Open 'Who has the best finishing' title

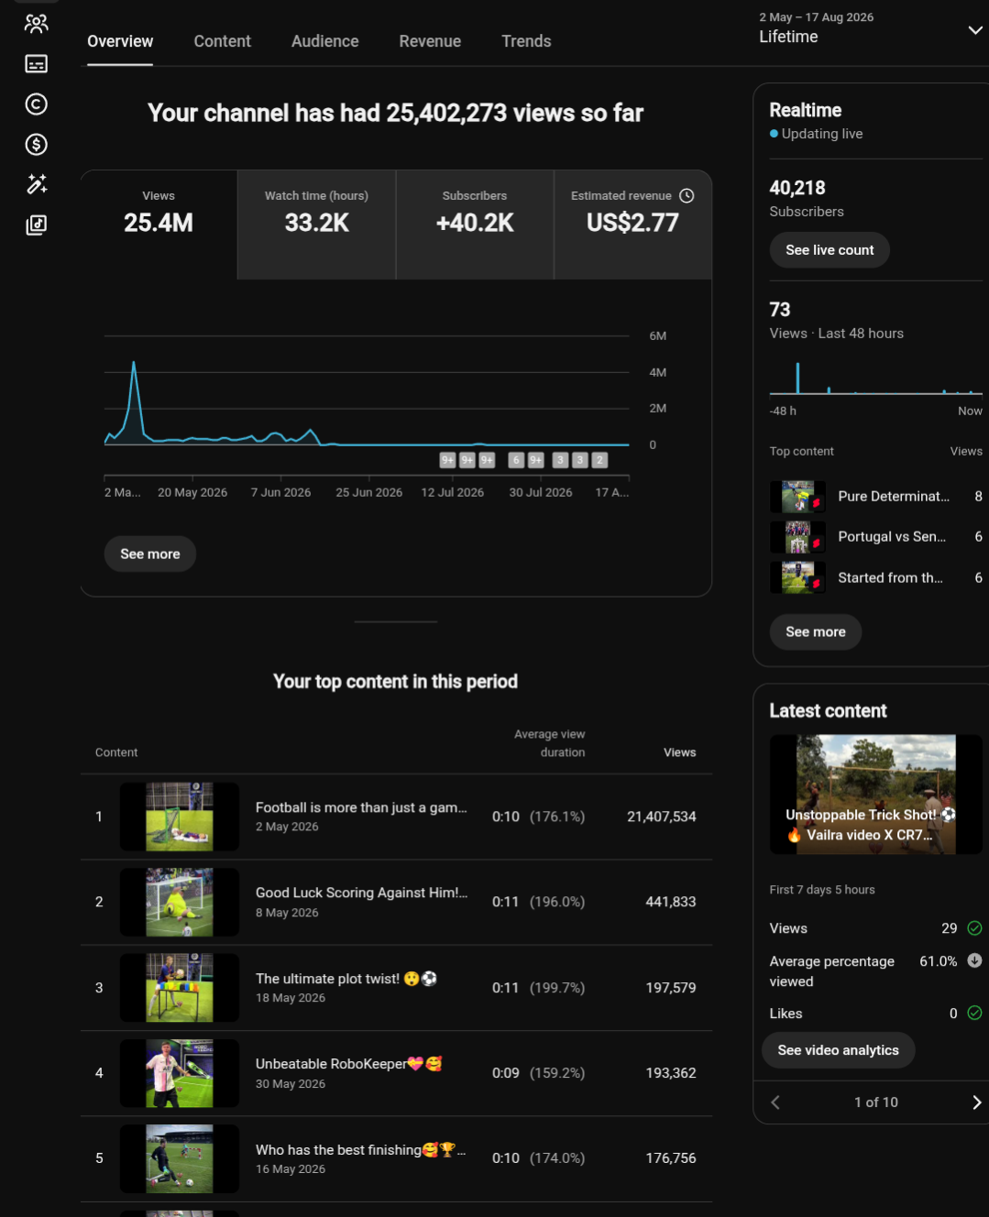pos(361,1150)
